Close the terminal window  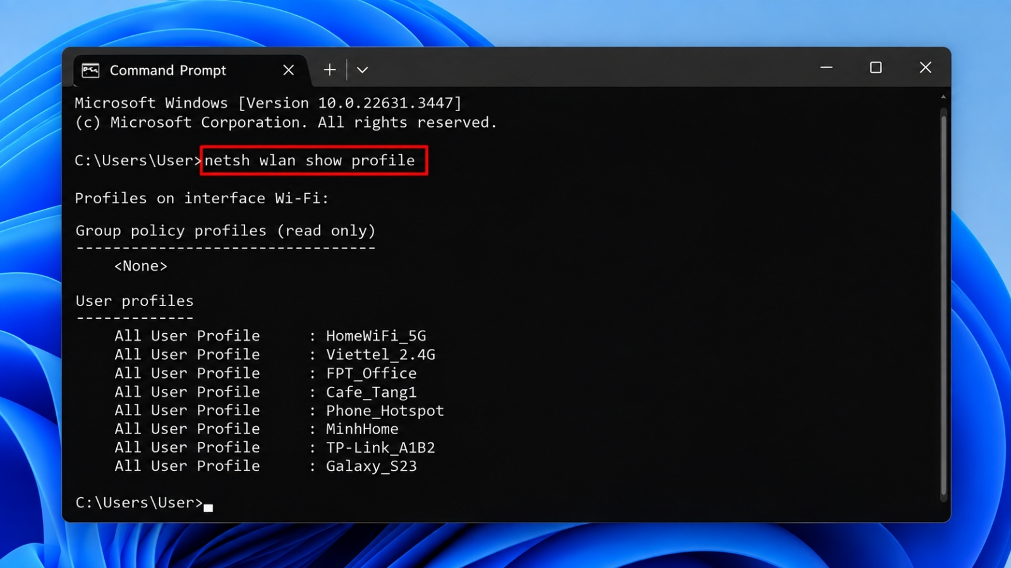pyautogui.click(x=926, y=68)
